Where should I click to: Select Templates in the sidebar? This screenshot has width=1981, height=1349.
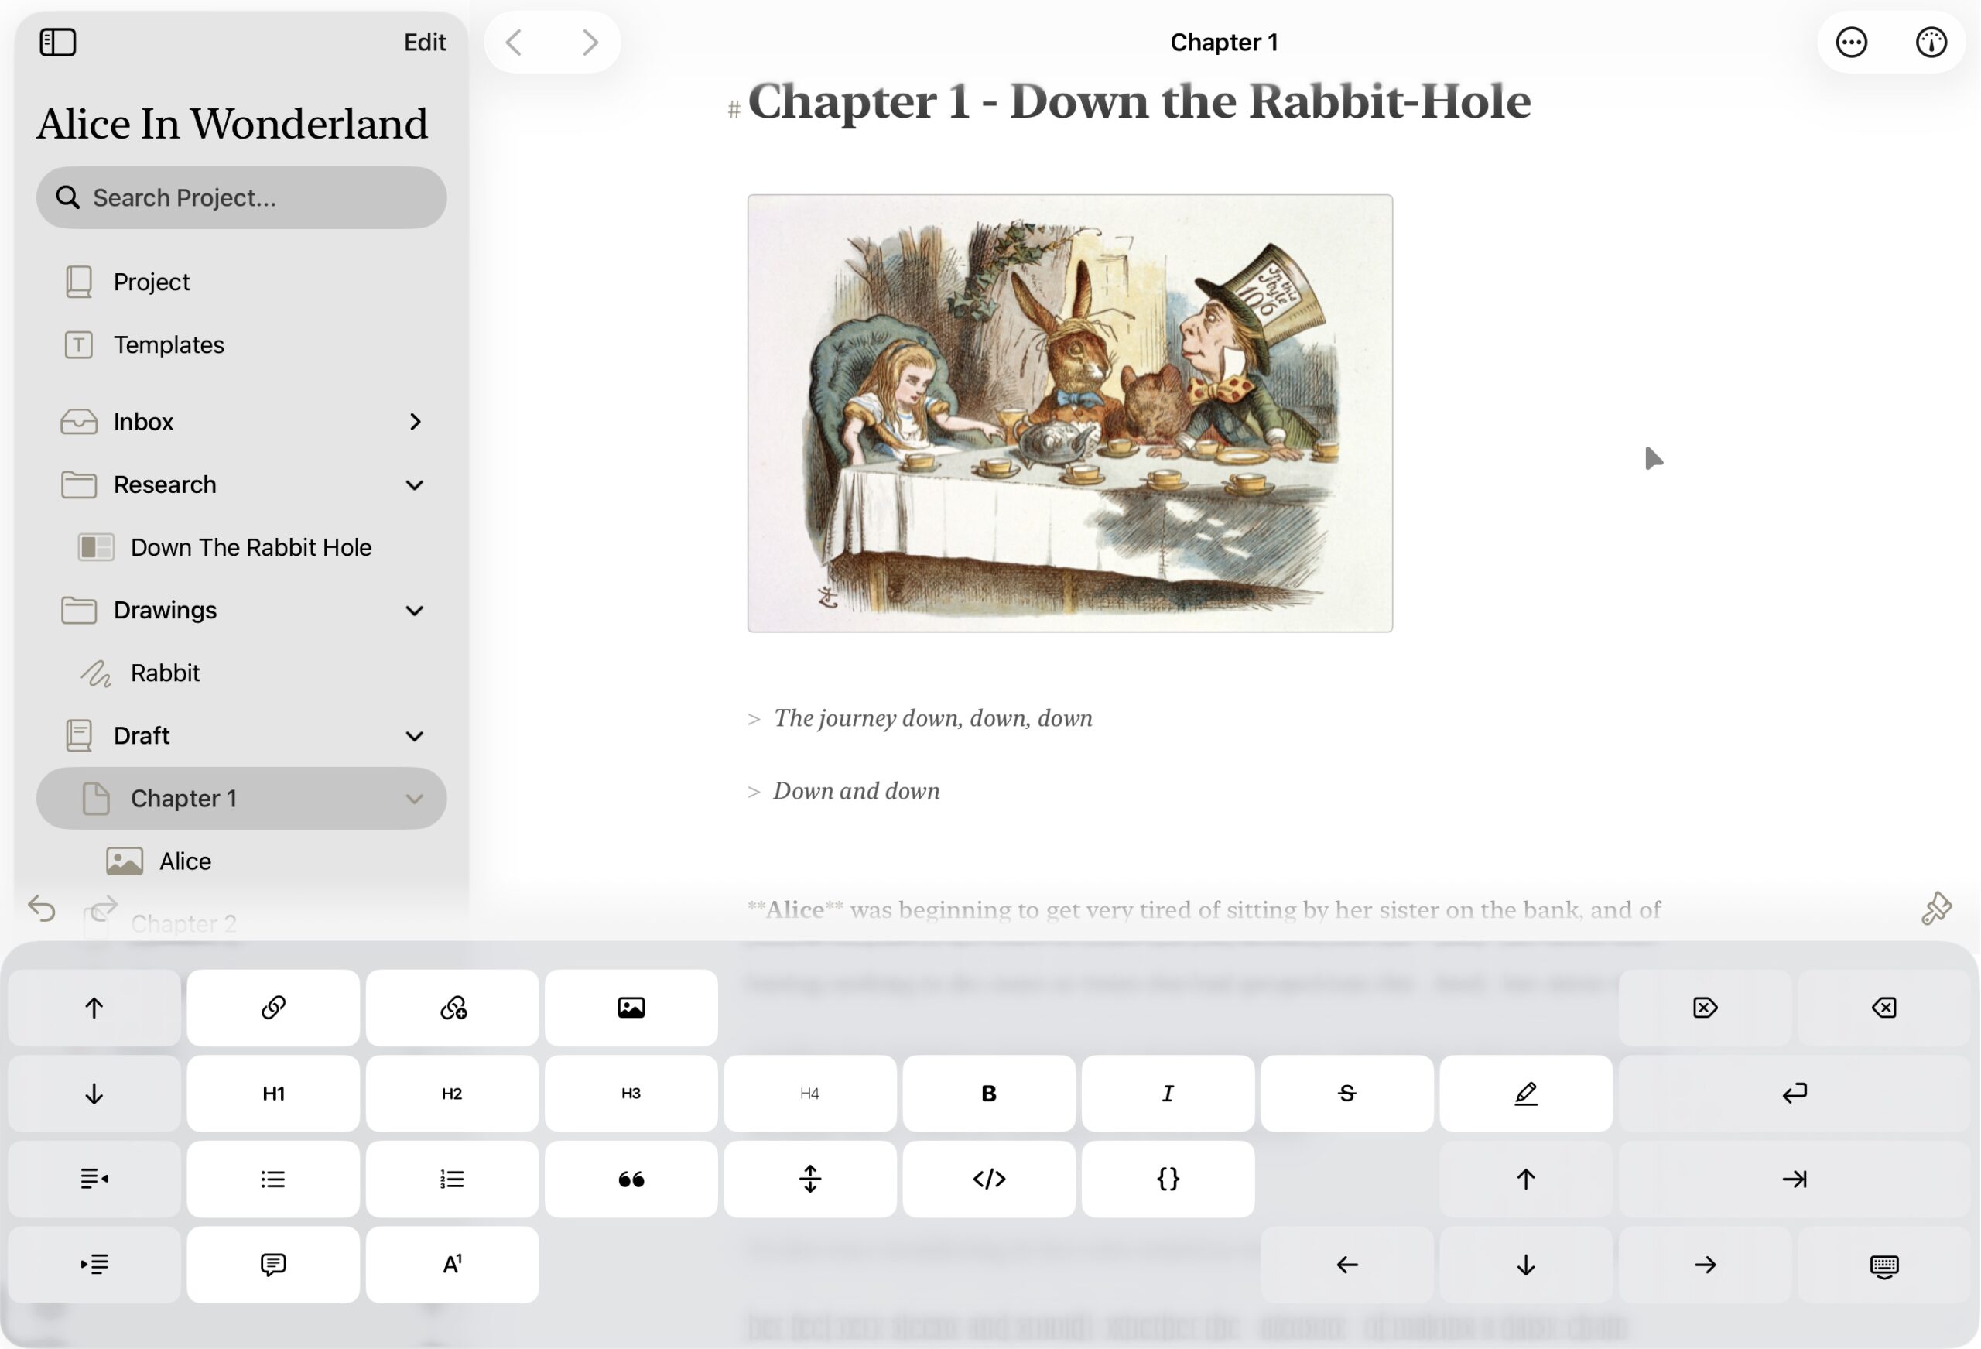(168, 345)
